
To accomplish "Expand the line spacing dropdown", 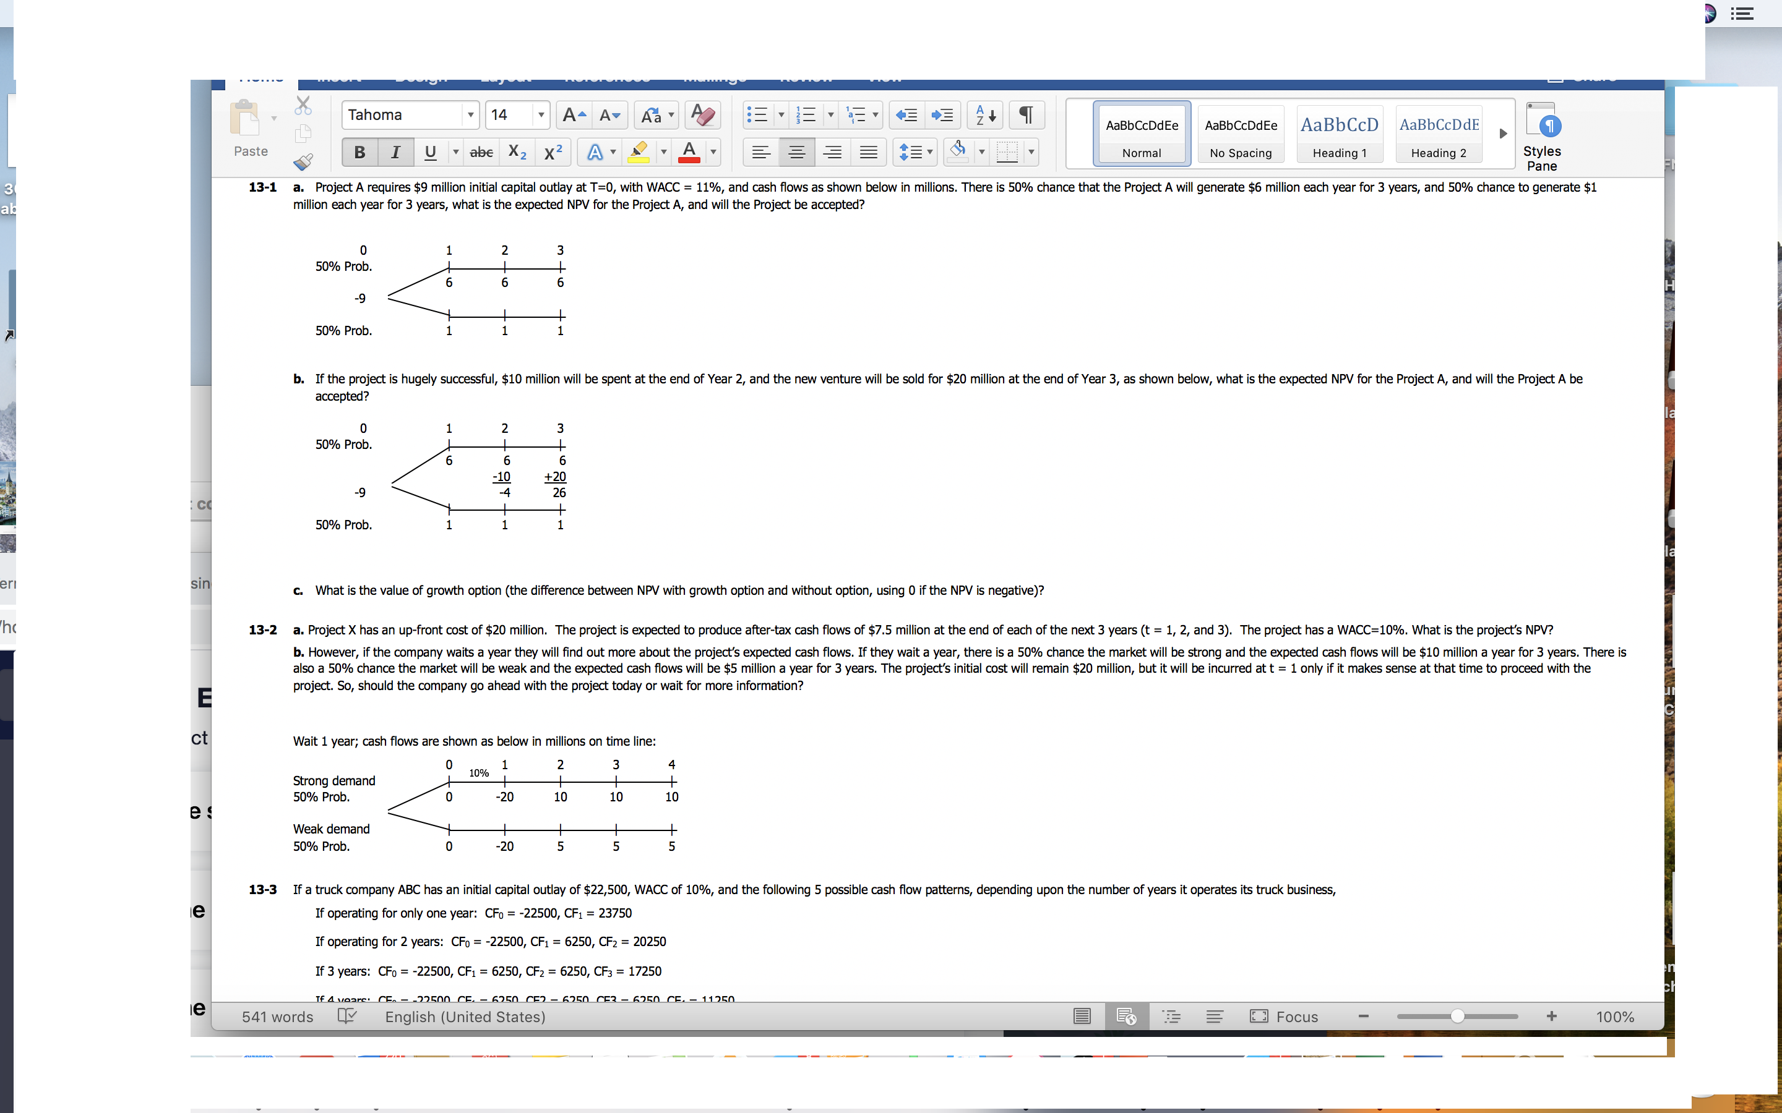I will (x=930, y=152).
